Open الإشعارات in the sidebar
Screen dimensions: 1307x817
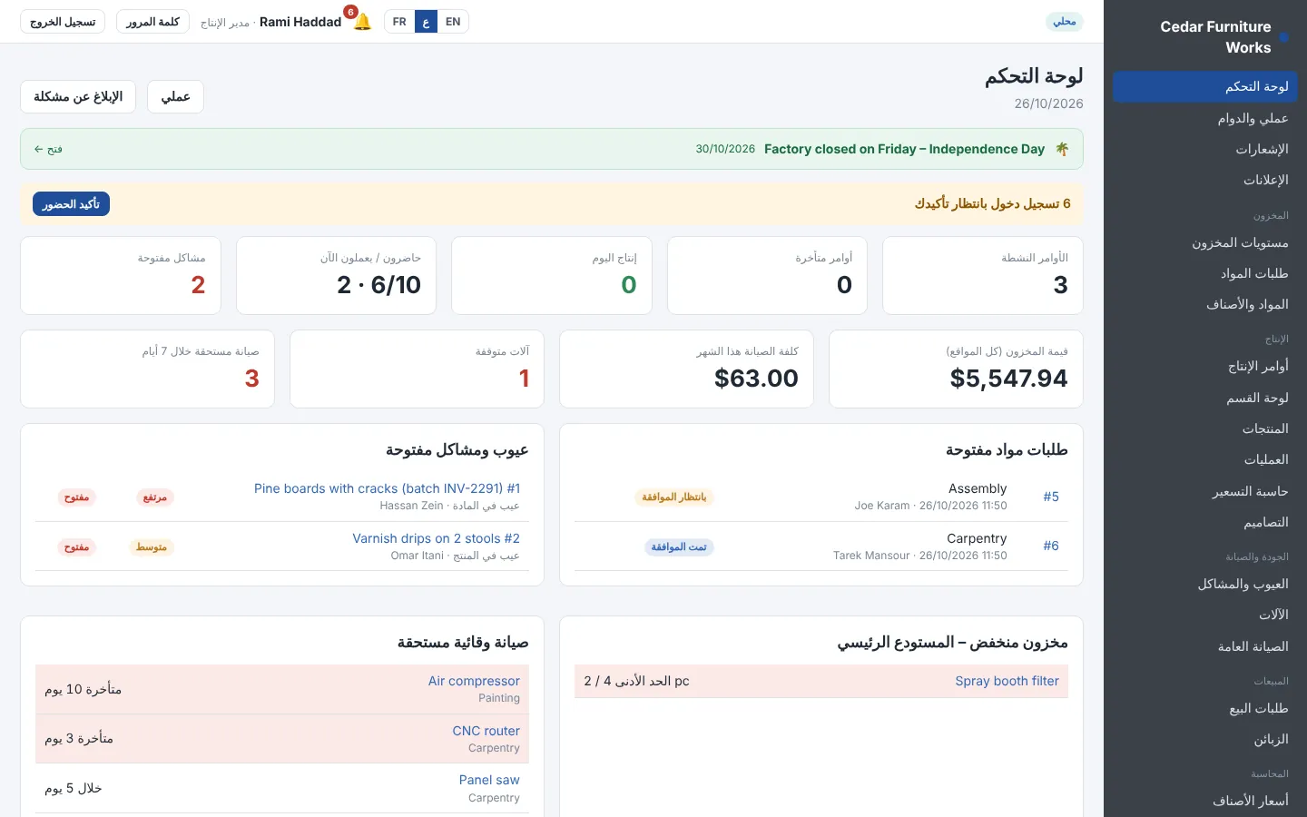[1204, 149]
